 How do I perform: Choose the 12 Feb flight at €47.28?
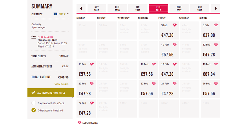(210, 50)
